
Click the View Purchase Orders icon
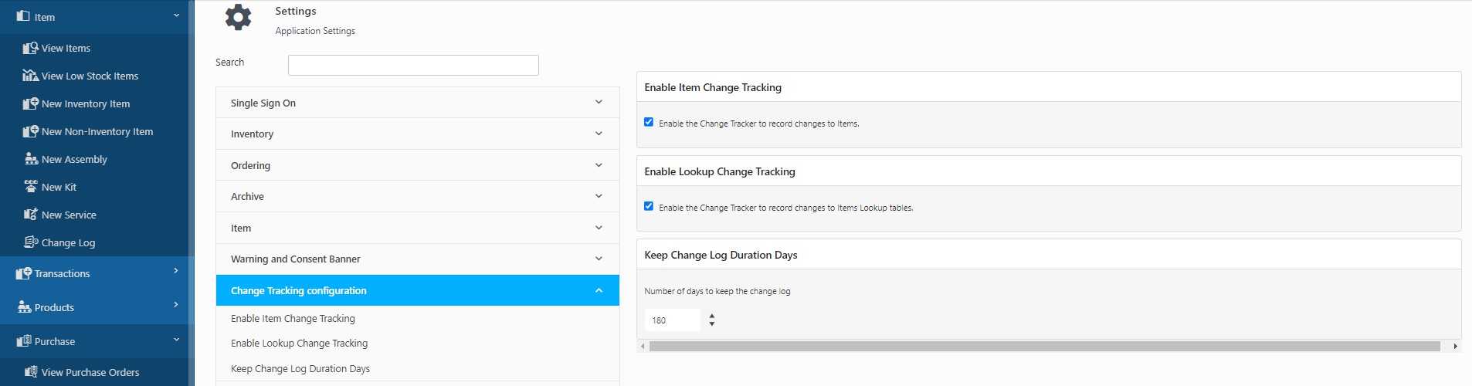(31, 372)
